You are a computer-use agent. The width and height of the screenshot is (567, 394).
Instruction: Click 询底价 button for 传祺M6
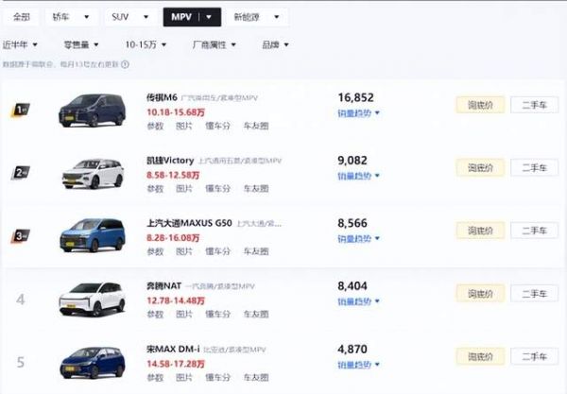point(480,105)
